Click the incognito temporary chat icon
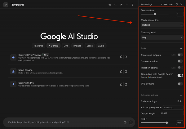Screen dimensions: 186x129 coord(110,5)
